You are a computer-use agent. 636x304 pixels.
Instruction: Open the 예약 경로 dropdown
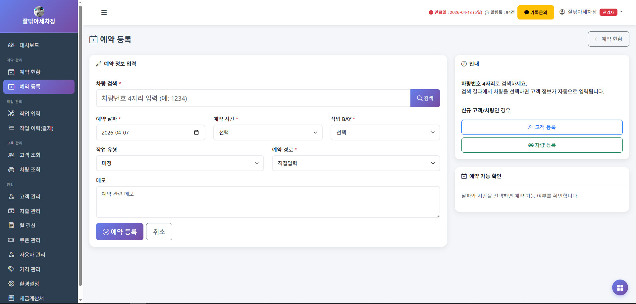point(356,163)
